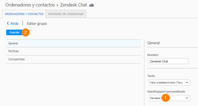
Task: Click the orange step 1 badge
Action: (x=165, y=98)
